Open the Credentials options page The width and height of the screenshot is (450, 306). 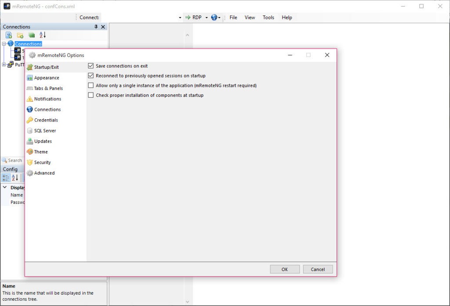(x=55, y=120)
